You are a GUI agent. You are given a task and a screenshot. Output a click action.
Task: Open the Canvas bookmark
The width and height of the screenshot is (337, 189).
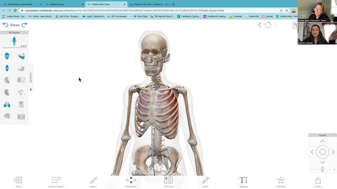(x=267, y=16)
